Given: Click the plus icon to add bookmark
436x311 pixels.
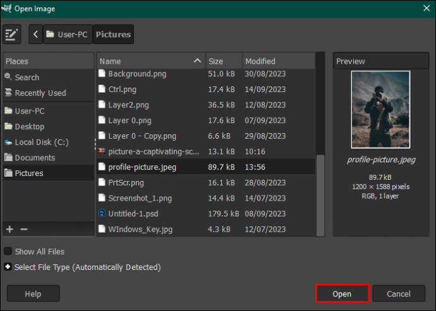Looking at the screenshot, I should click(9, 229).
